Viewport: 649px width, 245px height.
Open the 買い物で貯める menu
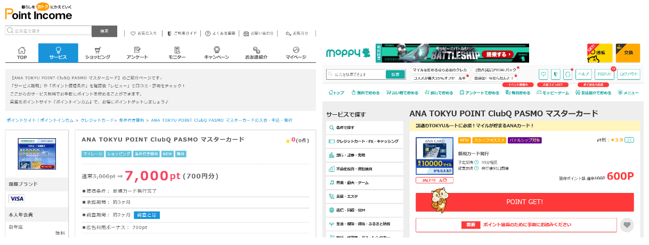(x=402, y=93)
